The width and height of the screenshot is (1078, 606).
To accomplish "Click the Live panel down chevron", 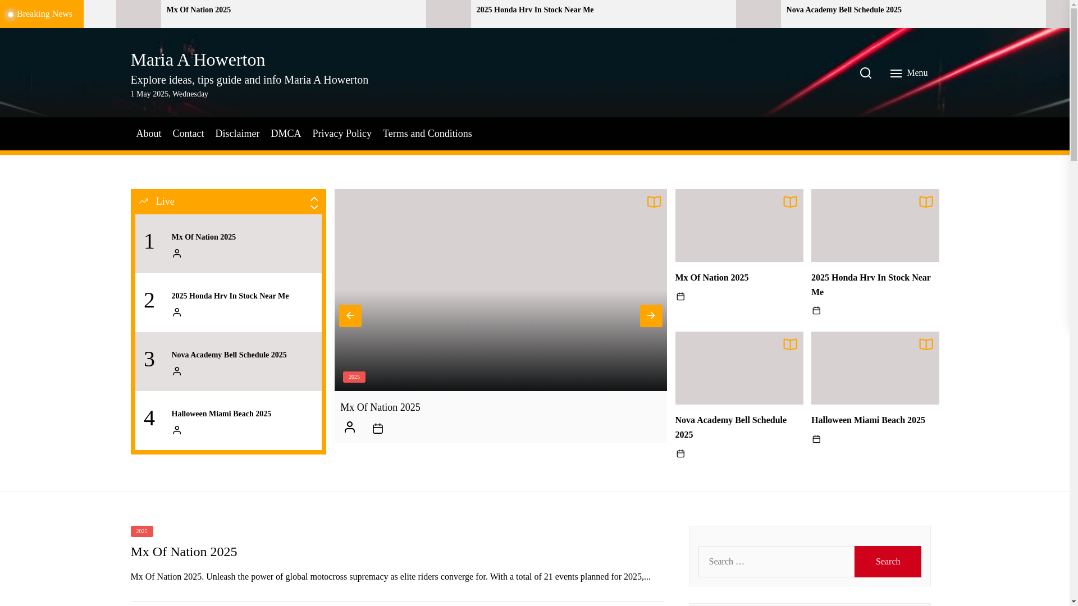I will coord(314,207).
